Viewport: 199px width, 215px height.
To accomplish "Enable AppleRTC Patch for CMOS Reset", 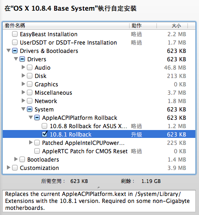I will click(x=37, y=151).
